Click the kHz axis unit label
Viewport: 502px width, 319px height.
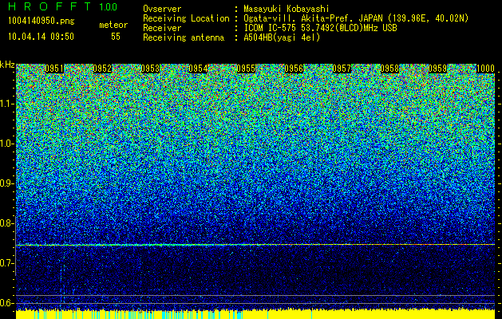[7, 65]
